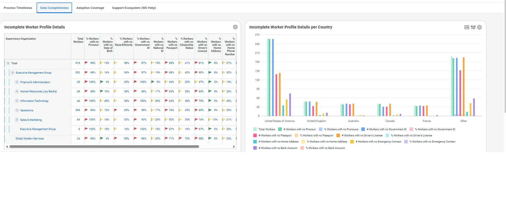Click United States of America axis label
This screenshot has height=198, width=506.
280,121
